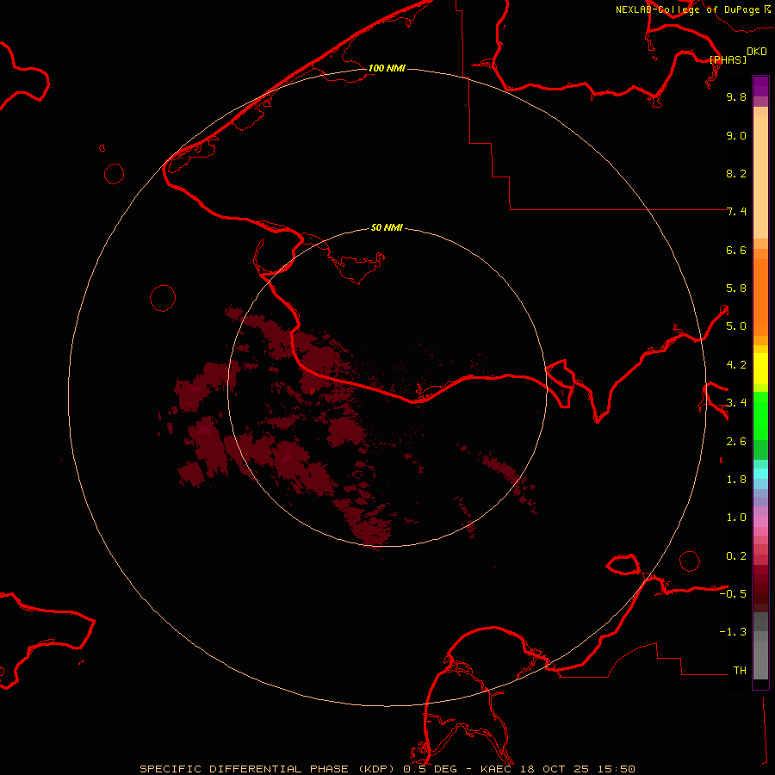
Task: Click the 9.8 value on the legend
Action: point(735,97)
